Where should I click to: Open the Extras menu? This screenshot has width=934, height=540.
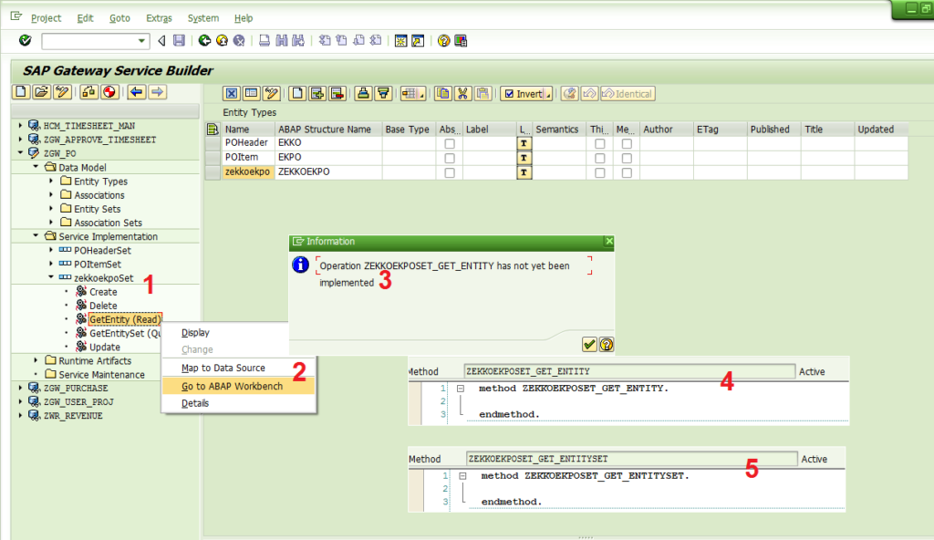(159, 18)
